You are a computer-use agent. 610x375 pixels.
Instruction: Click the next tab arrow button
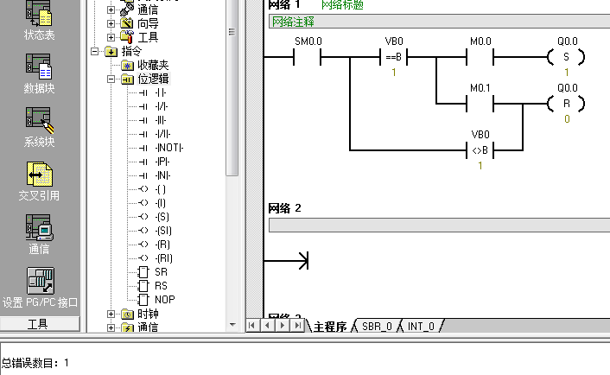(283, 325)
